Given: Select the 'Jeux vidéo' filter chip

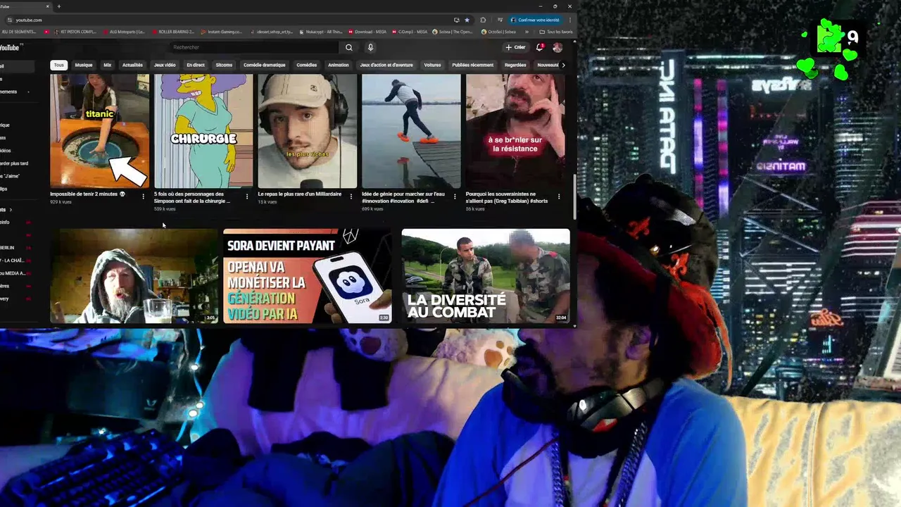Looking at the screenshot, I should [165, 65].
